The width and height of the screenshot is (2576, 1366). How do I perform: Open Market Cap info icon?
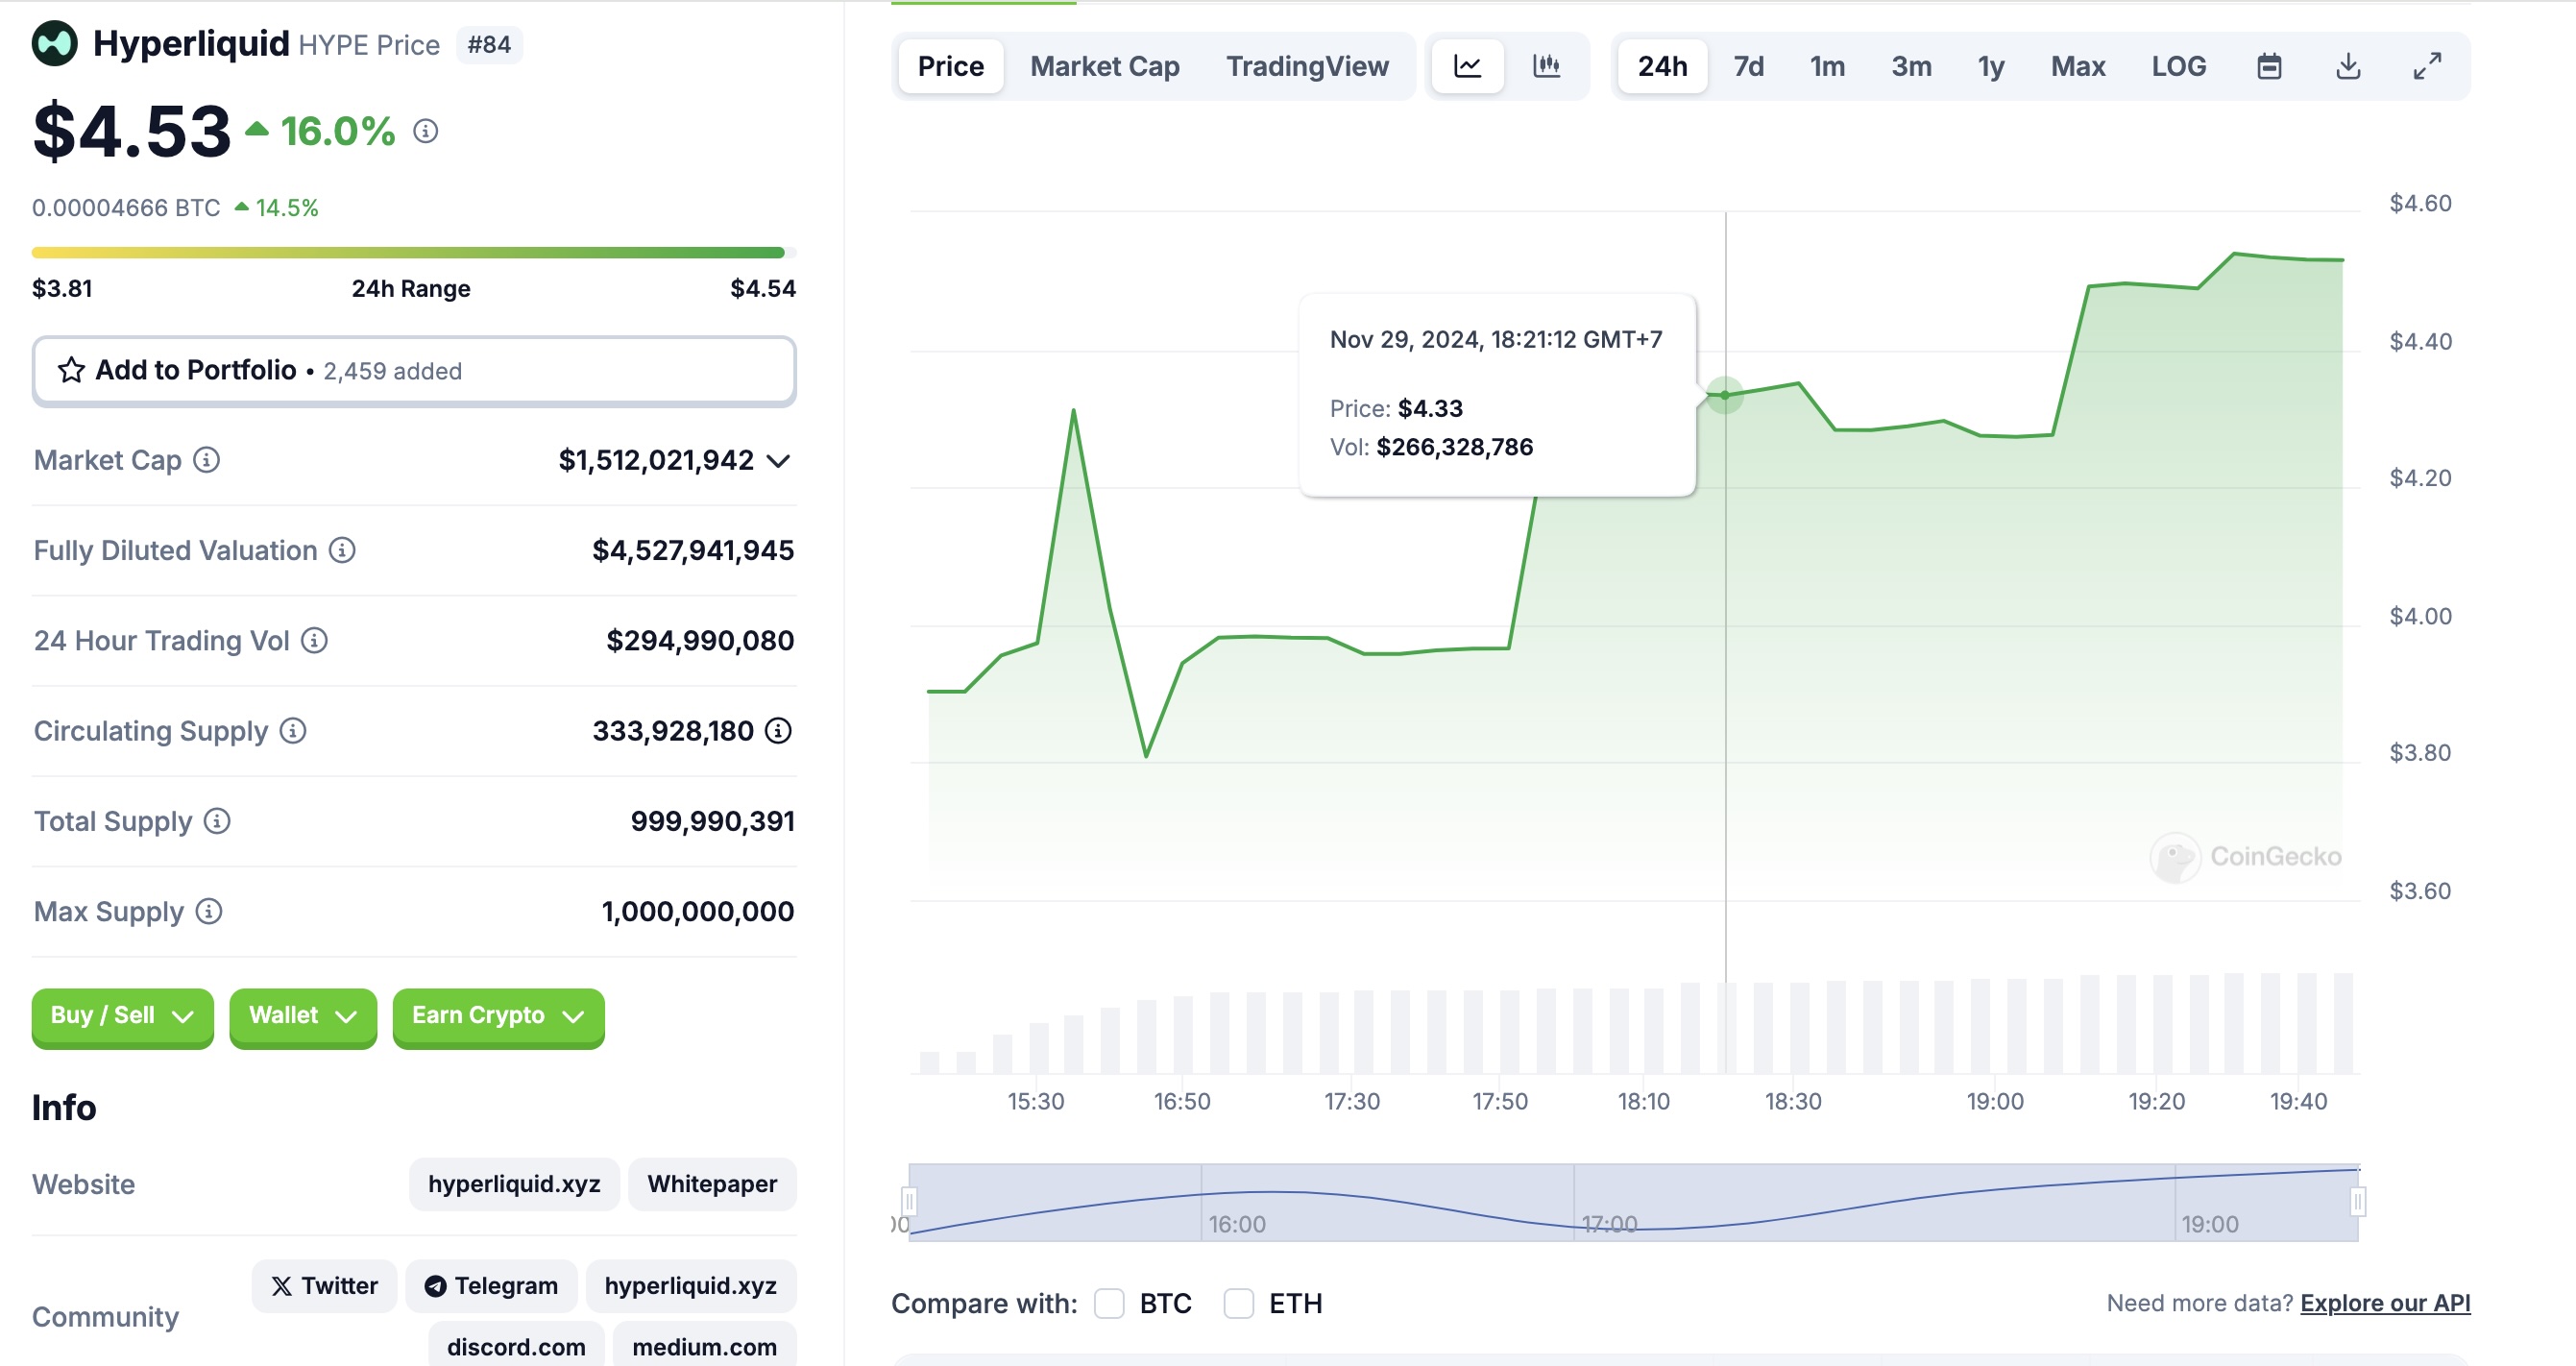click(x=206, y=460)
